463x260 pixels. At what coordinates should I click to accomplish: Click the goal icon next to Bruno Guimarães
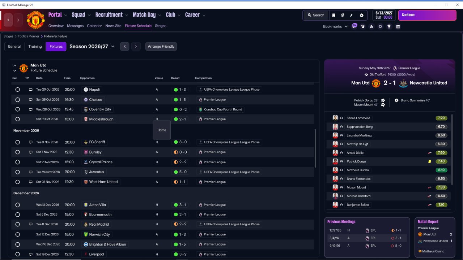(x=396, y=100)
